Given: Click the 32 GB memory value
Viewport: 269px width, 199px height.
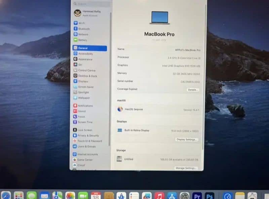Looking at the screenshot, I should pyautogui.click(x=186, y=74).
